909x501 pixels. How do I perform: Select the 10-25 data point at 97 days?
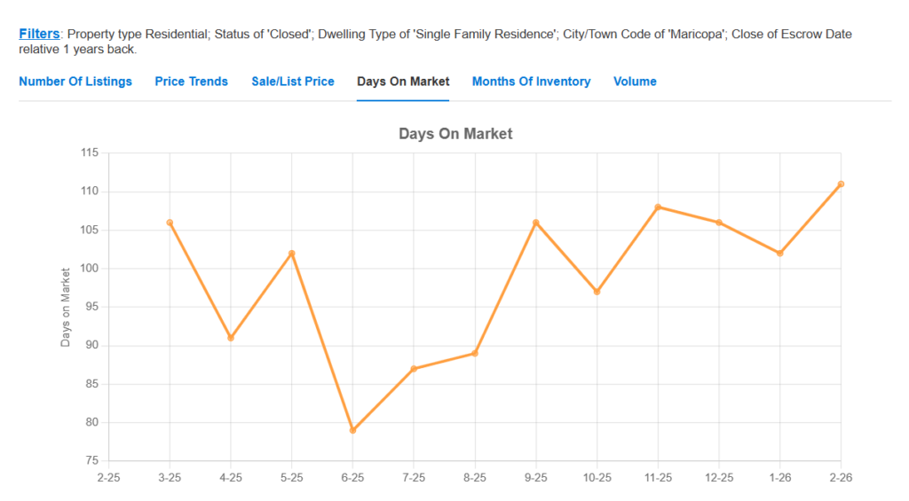click(597, 292)
